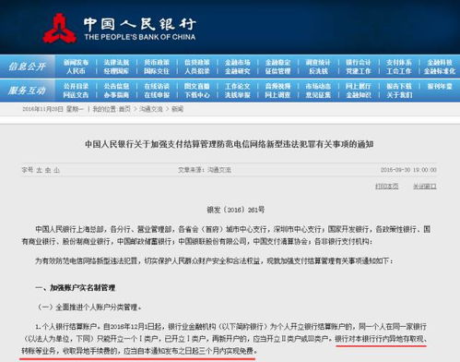Open 人员招录 navigation link
This screenshot has height=362, width=460.
click(x=197, y=71)
